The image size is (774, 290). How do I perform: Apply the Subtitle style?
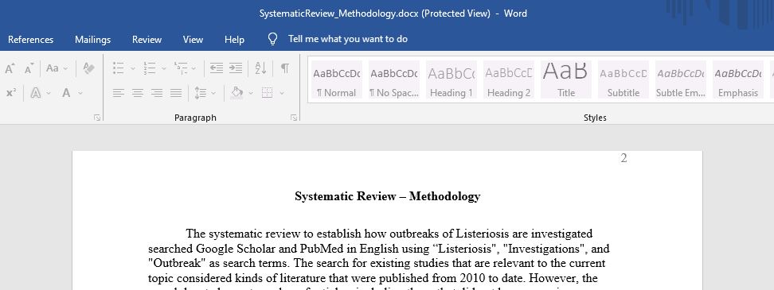point(623,79)
